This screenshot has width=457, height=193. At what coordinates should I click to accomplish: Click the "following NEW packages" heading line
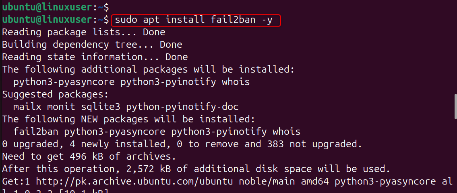coord(128,119)
